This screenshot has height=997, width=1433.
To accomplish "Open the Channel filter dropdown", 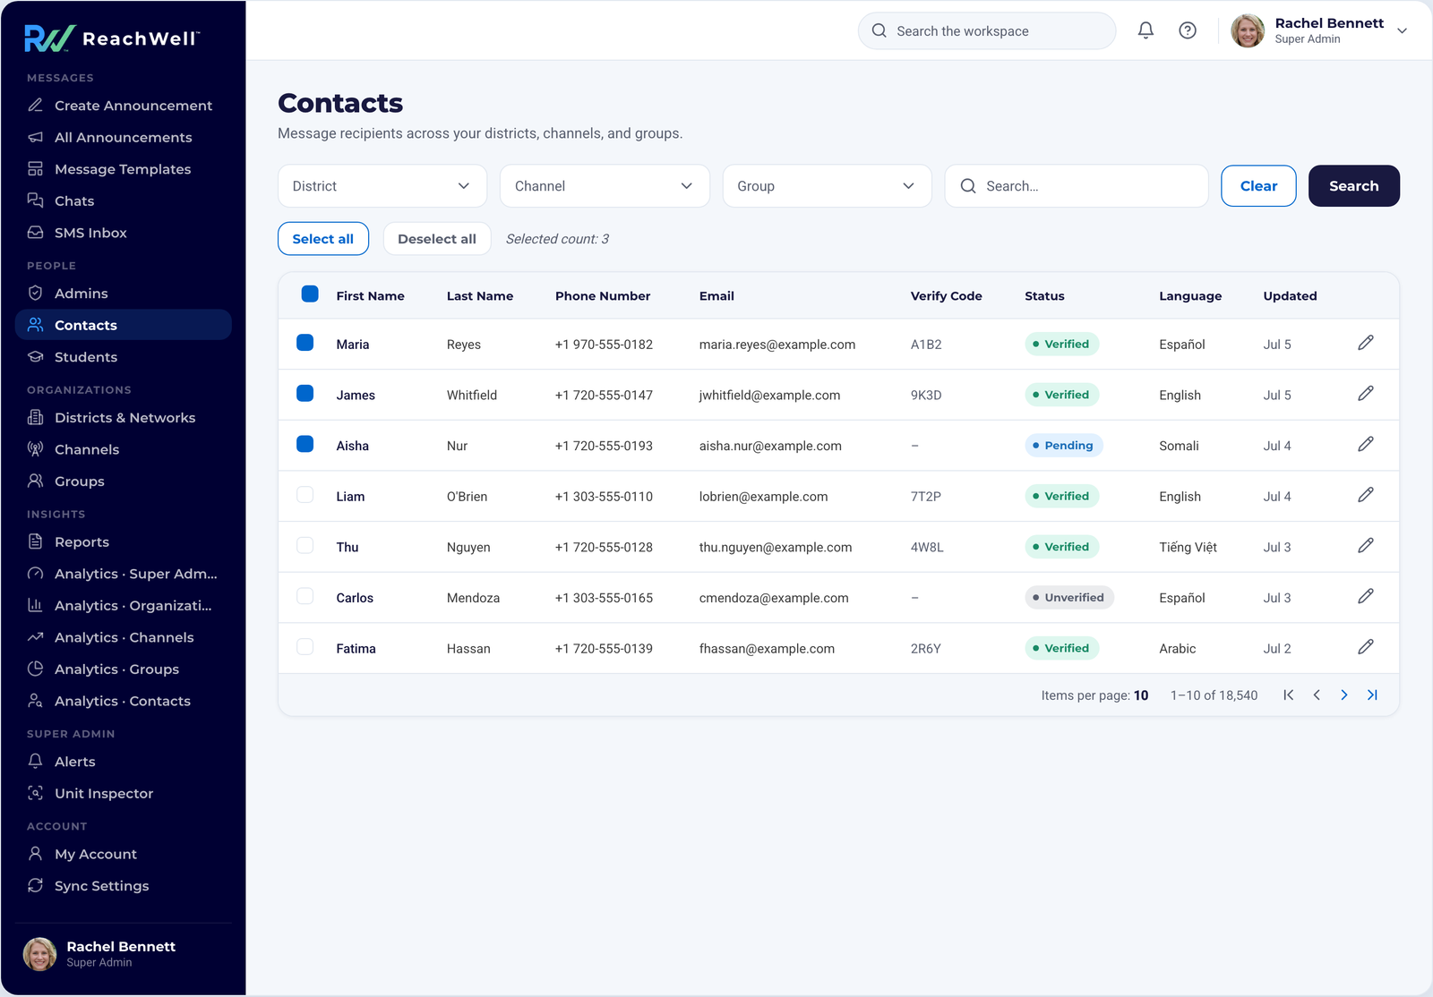I will [605, 186].
